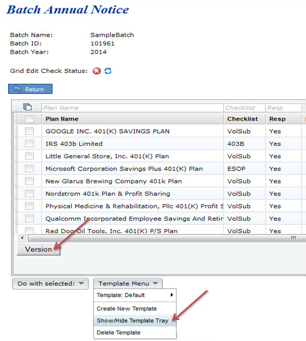The image size is (306, 341).
Task: Click the Resp filter field
Action: [283, 108]
